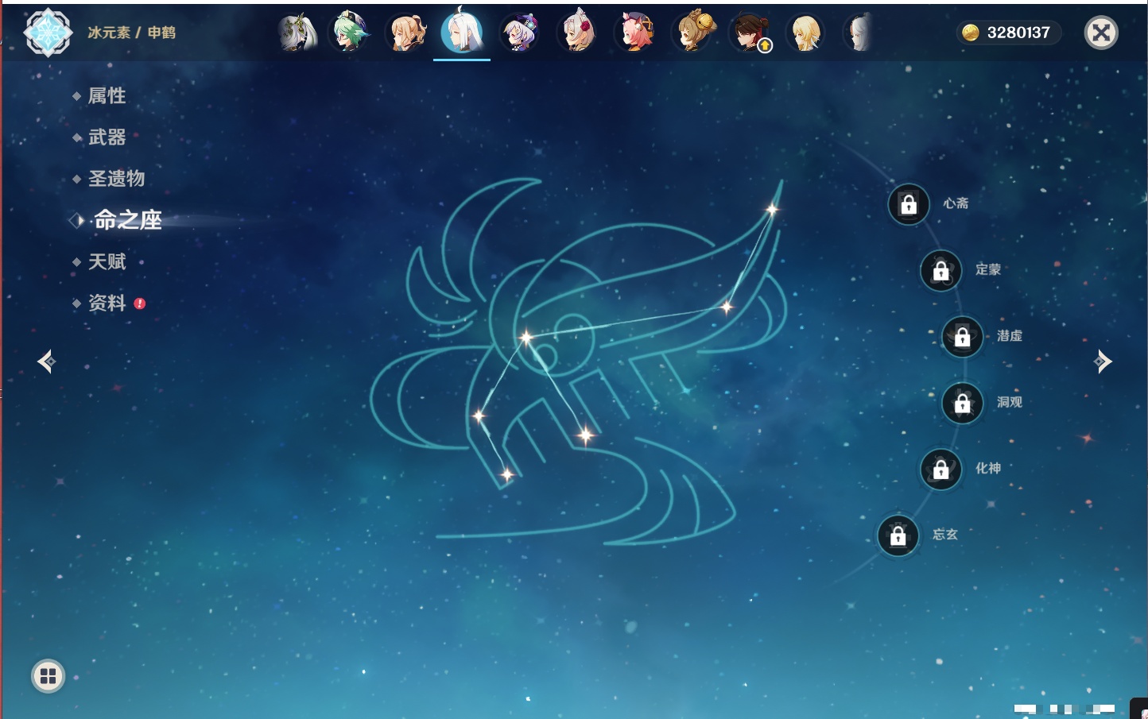This screenshot has height=719, width=1148.
Task: Go to next character with right arrow
Action: coord(1102,361)
